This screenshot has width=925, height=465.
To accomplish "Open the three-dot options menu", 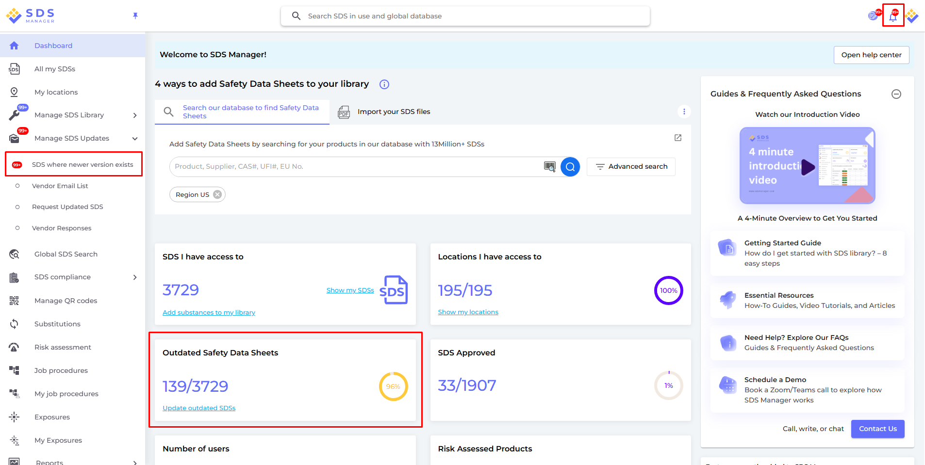I will (684, 112).
